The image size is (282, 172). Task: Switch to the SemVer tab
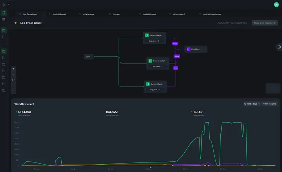[x=116, y=14]
